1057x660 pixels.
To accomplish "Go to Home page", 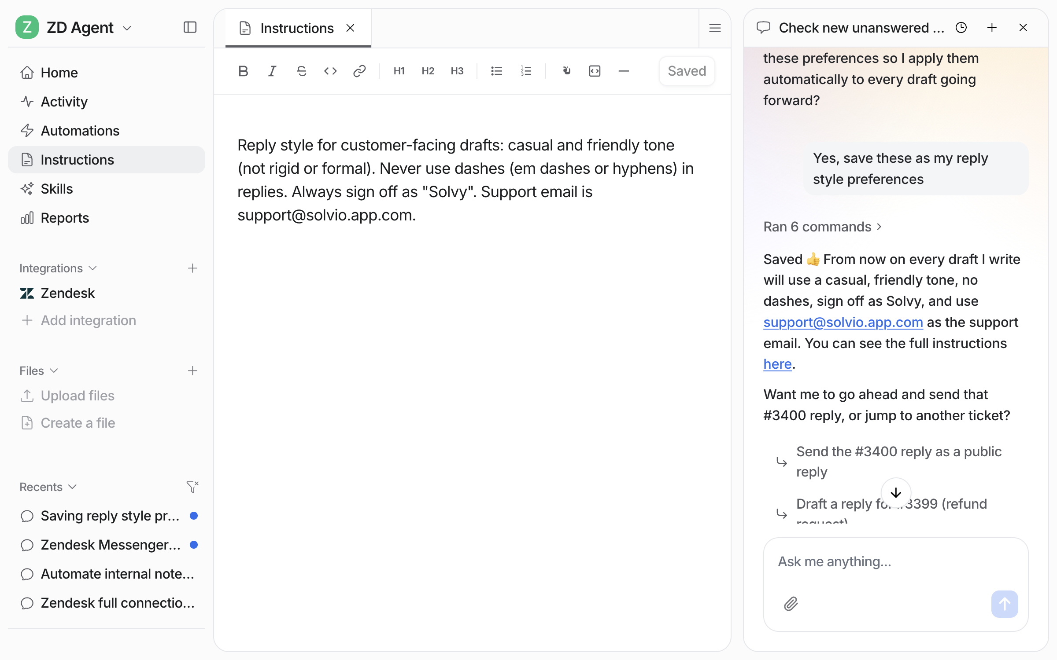I will pos(107,73).
